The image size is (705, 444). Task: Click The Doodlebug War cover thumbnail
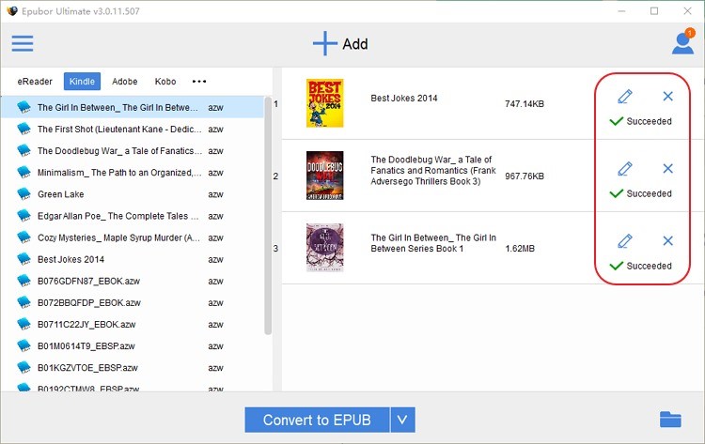point(324,176)
